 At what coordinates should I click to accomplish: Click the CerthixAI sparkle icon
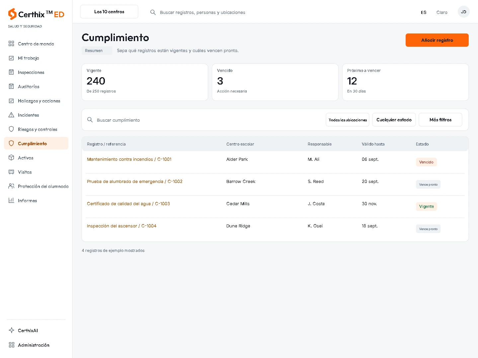11,330
